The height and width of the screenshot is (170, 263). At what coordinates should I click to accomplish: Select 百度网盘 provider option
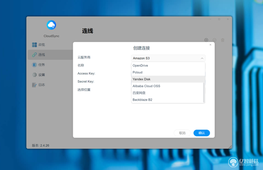point(167,93)
